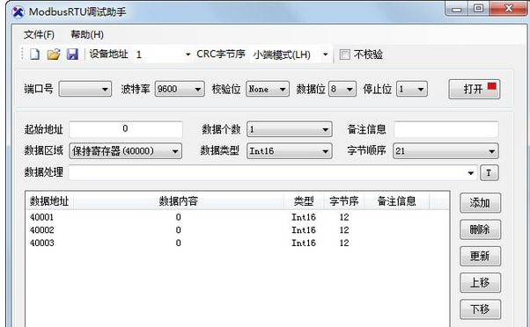
Task: Click the 数据内容 column header
Action: (179, 201)
